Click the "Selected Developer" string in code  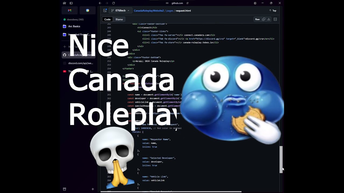[162, 158]
